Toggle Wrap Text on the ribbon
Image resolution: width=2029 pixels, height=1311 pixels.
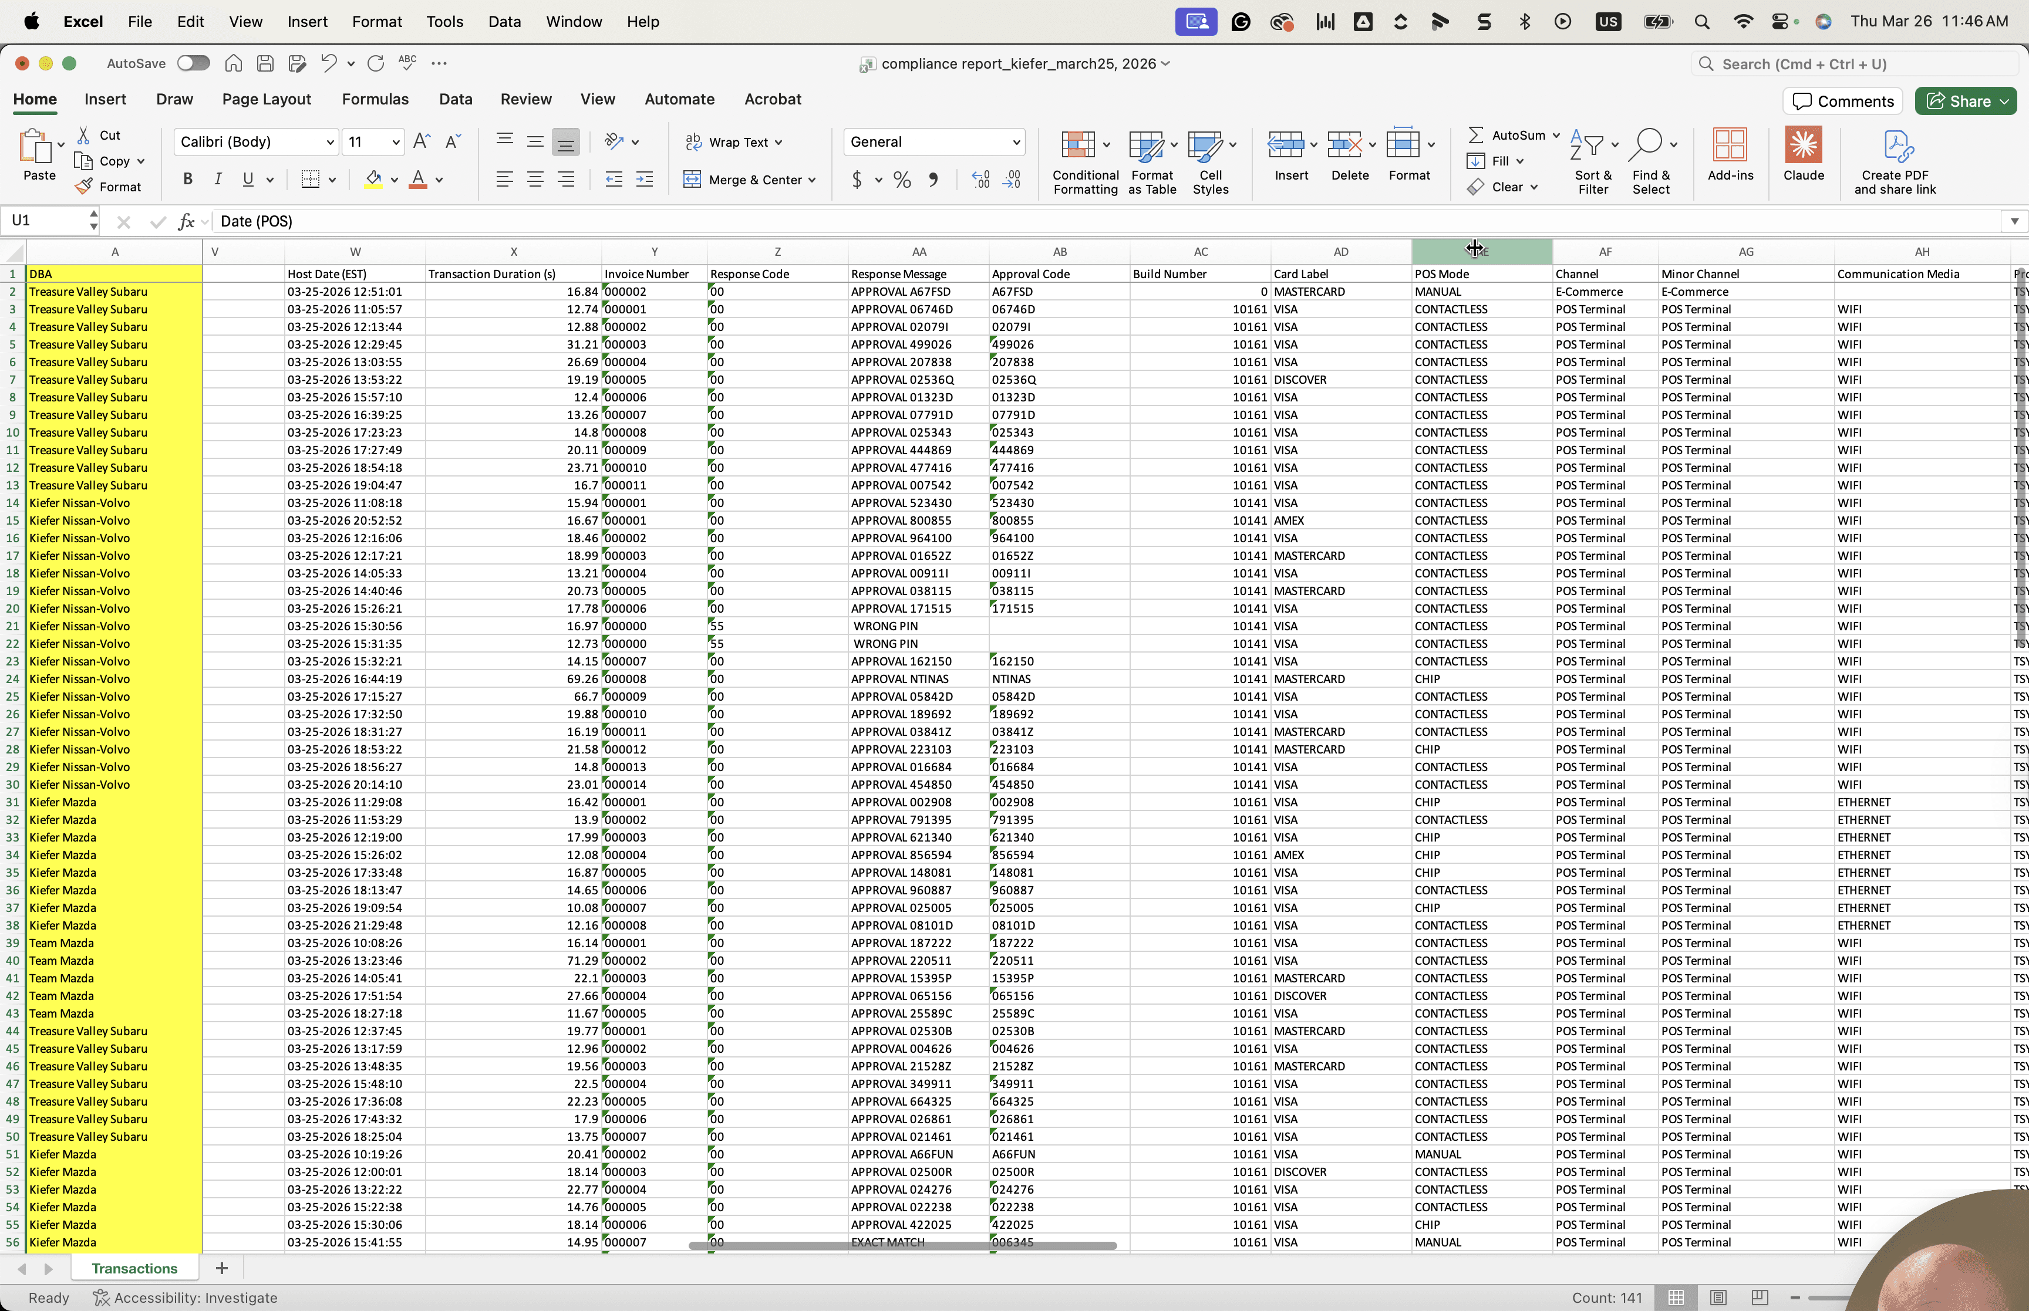pyautogui.click(x=734, y=142)
